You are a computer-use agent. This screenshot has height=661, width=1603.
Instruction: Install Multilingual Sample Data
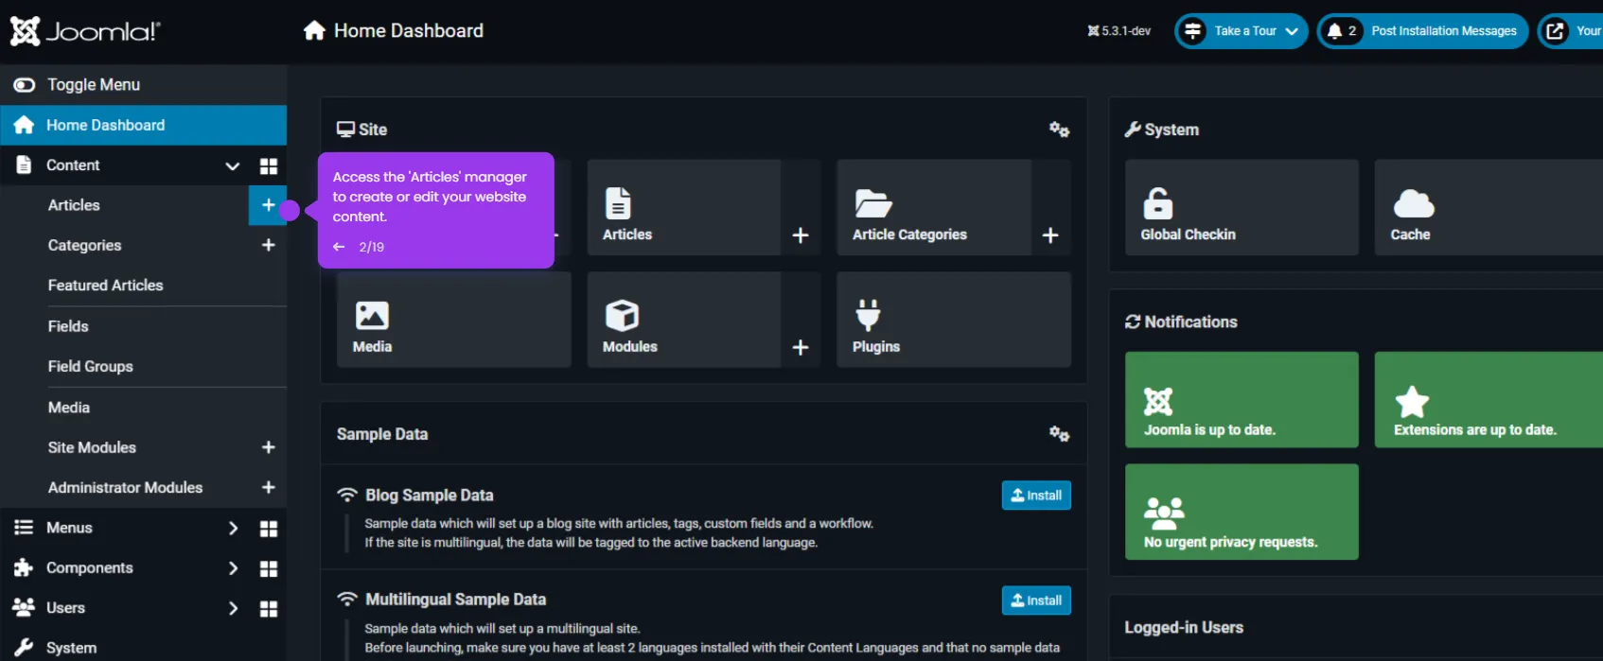coord(1036,600)
